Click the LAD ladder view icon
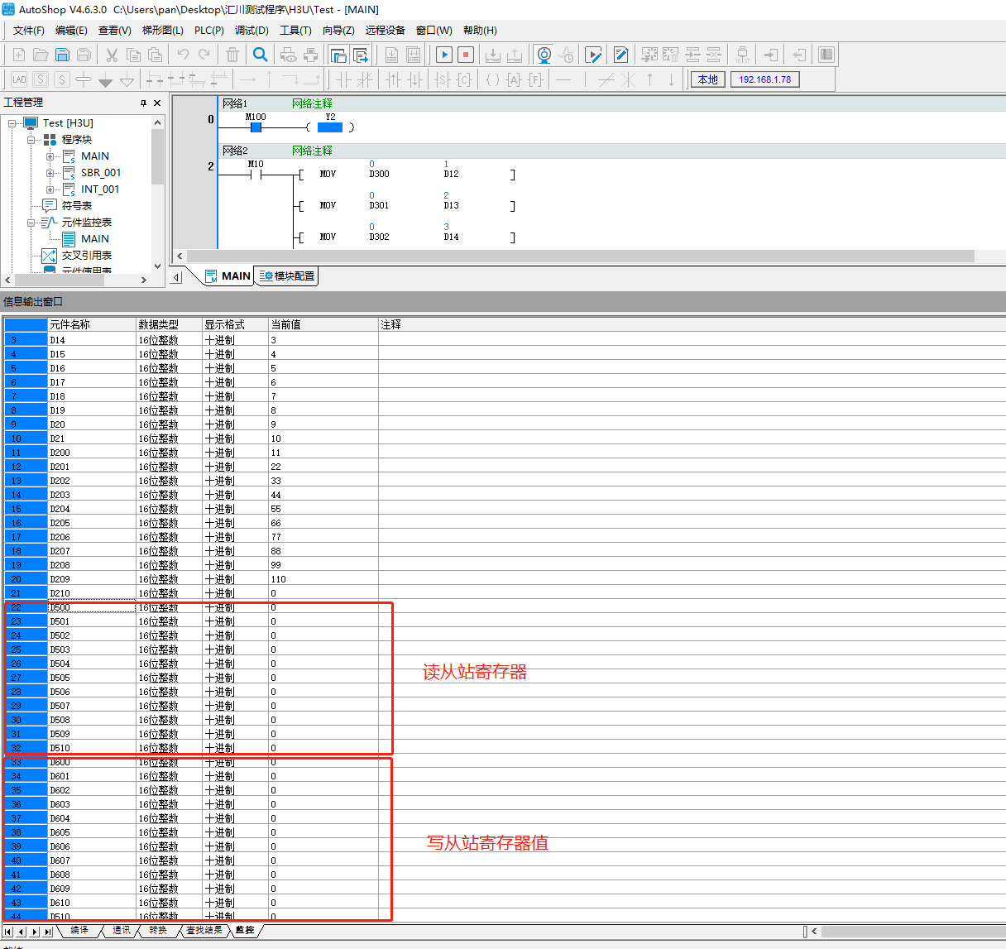This screenshot has width=1006, height=949. pyautogui.click(x=19, y=79)
